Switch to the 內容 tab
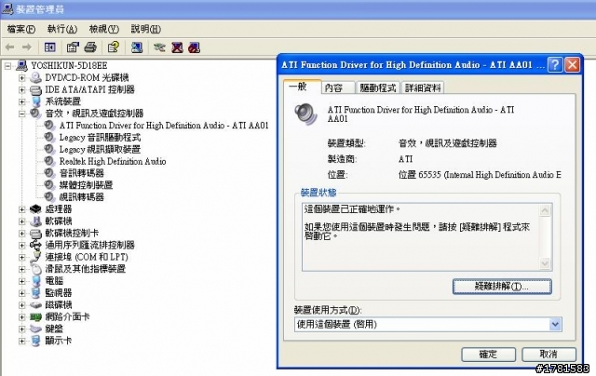 tap(338, 87)
